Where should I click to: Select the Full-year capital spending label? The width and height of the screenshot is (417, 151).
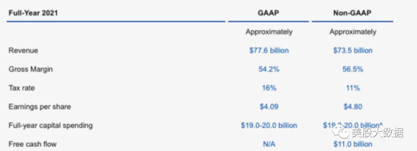pyautogui.click(x=51, y=125)
